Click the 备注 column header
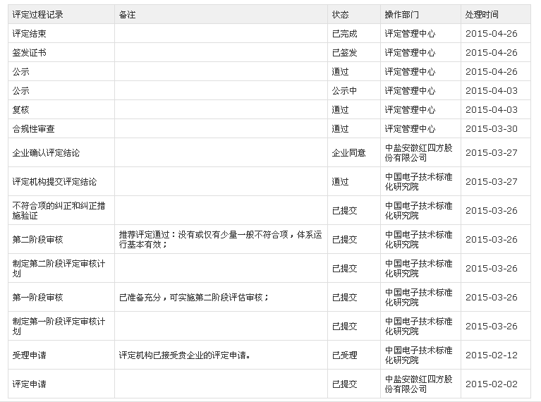 [128, 15]
